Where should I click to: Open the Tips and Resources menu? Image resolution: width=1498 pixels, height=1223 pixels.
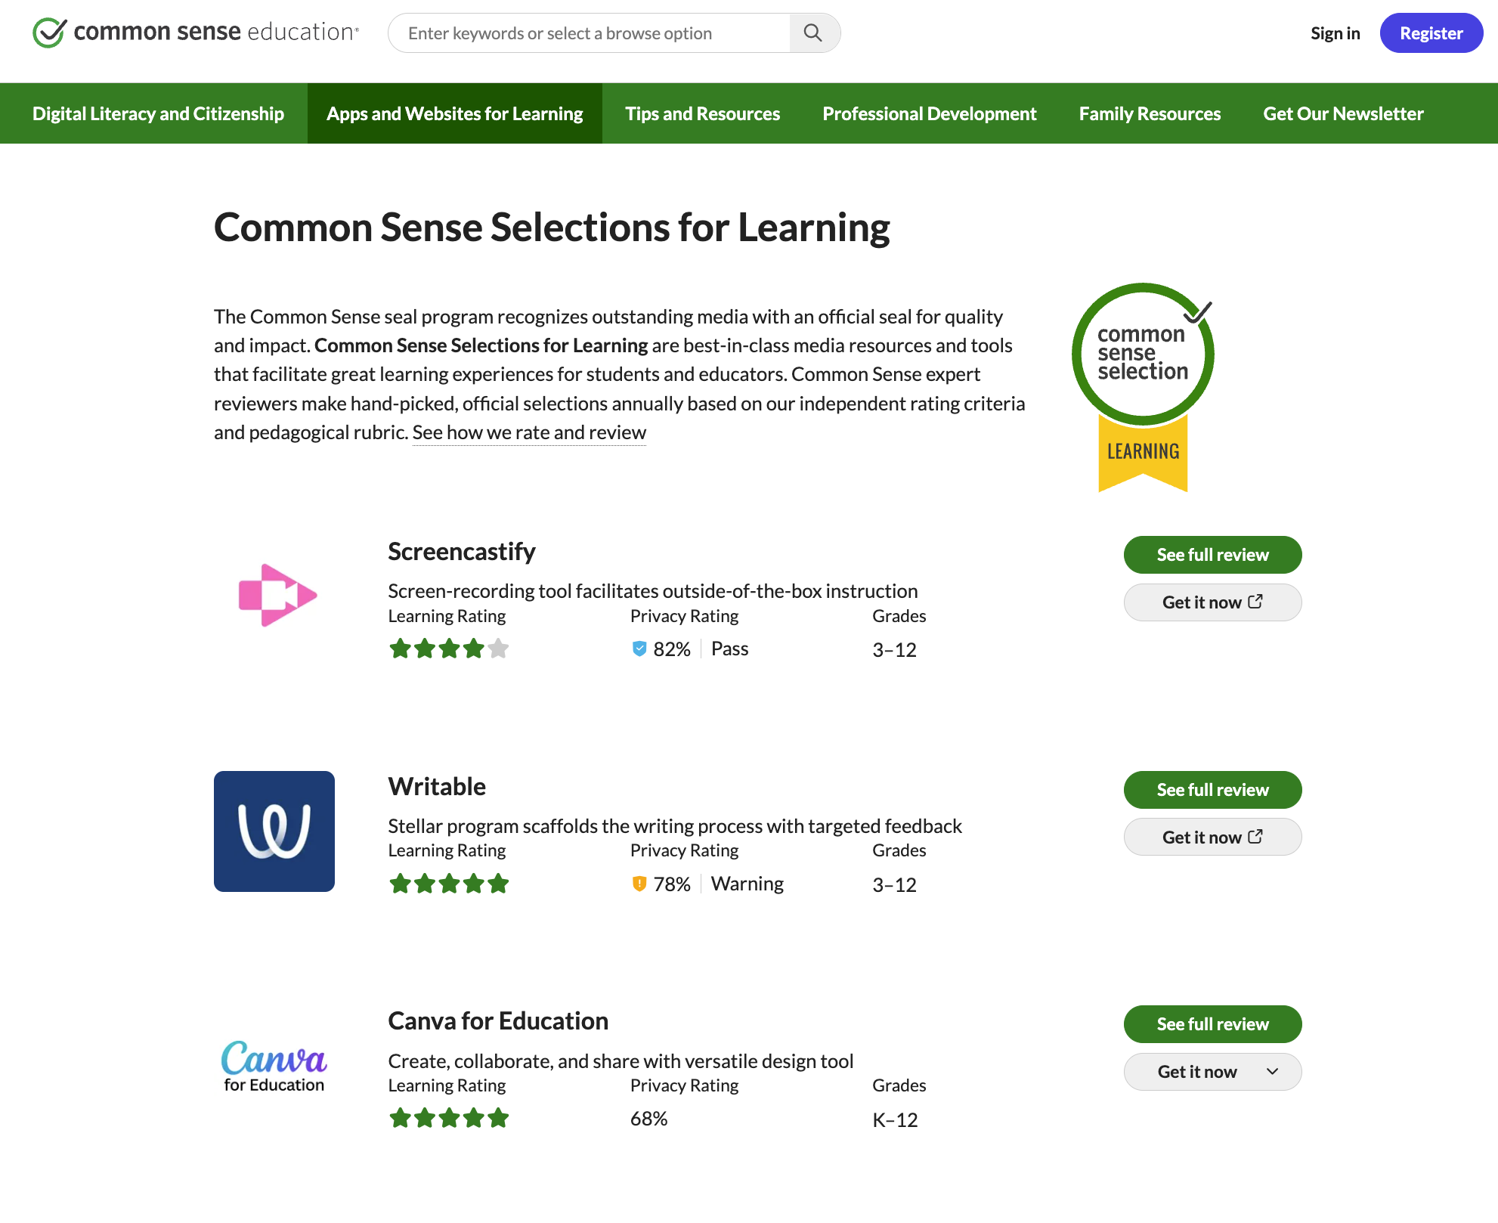point(703,113)
